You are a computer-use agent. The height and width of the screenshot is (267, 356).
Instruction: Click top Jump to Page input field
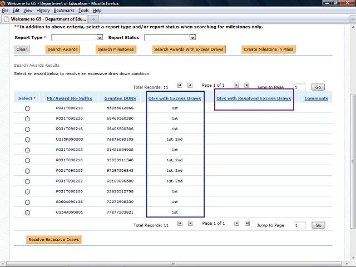[x=299, y=87]
